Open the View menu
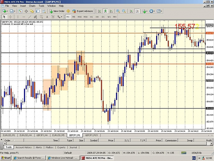The height and width of the screenshot is (161, 214). point(14,6)
